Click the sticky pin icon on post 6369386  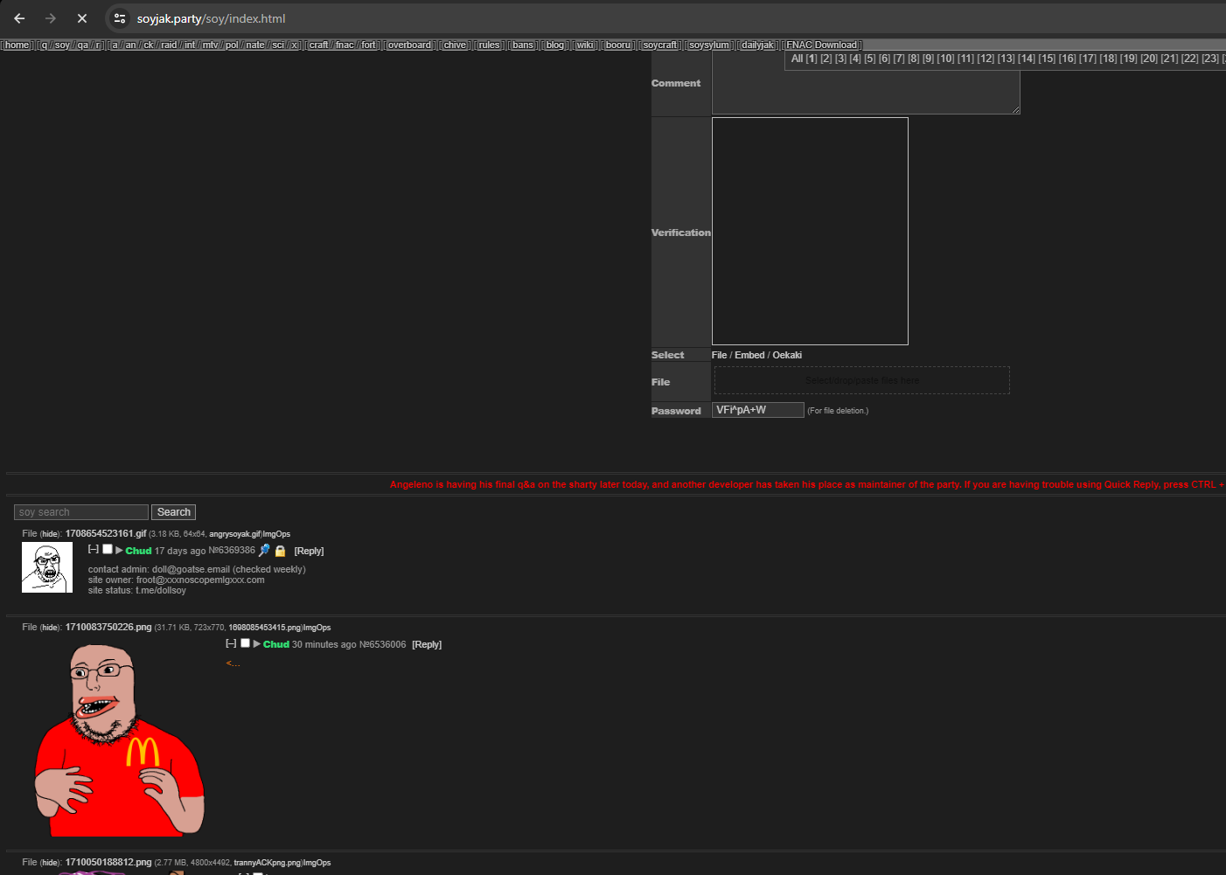click(x=264, y=551)
